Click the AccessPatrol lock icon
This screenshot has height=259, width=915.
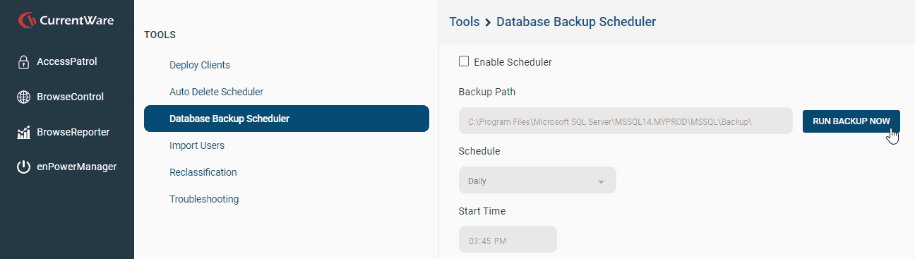[23, 62]
